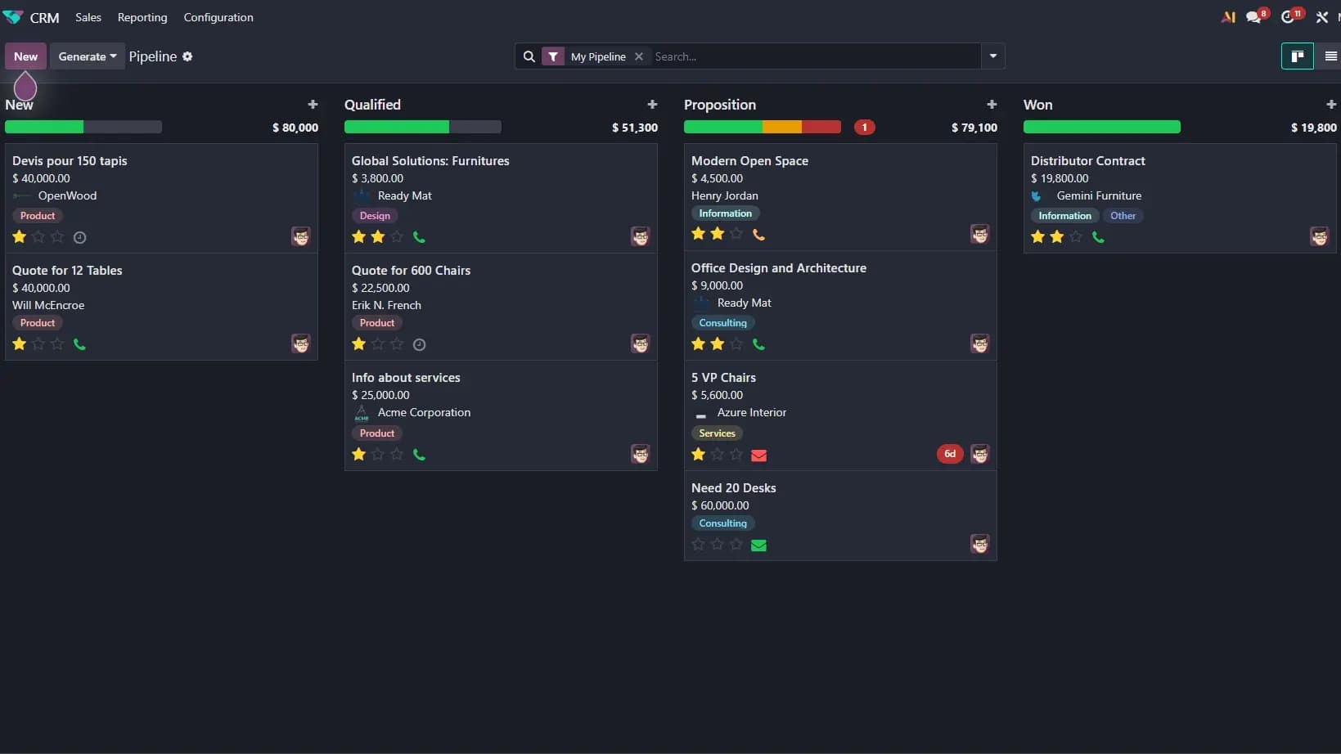The image size is (1341, 754).
Task: Click the Consulting tag on Need 20 Desks
Action: [x=722, y=523]
